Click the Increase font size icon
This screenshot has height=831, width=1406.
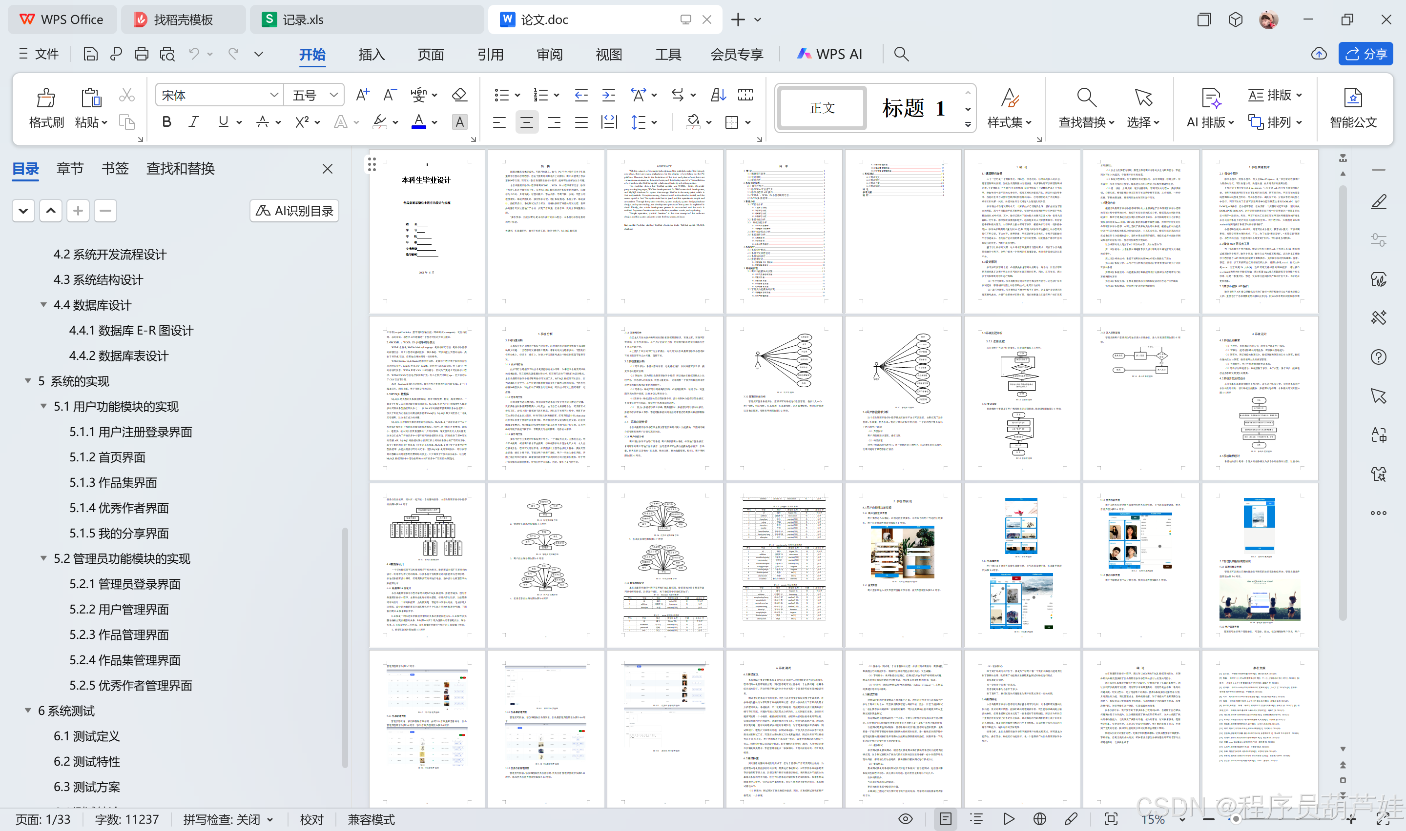point(363,95)
